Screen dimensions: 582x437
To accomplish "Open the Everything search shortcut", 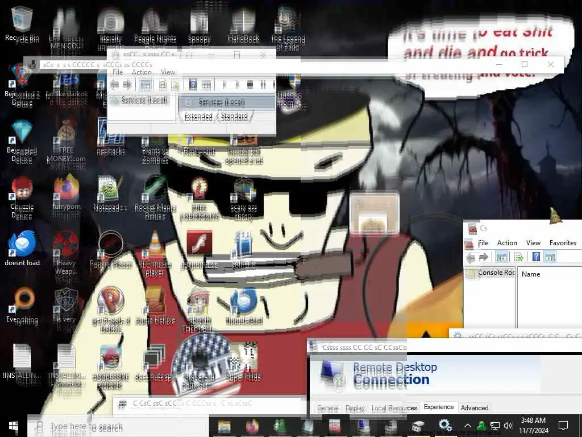I will pyautogui.click(x=22, y=306).
